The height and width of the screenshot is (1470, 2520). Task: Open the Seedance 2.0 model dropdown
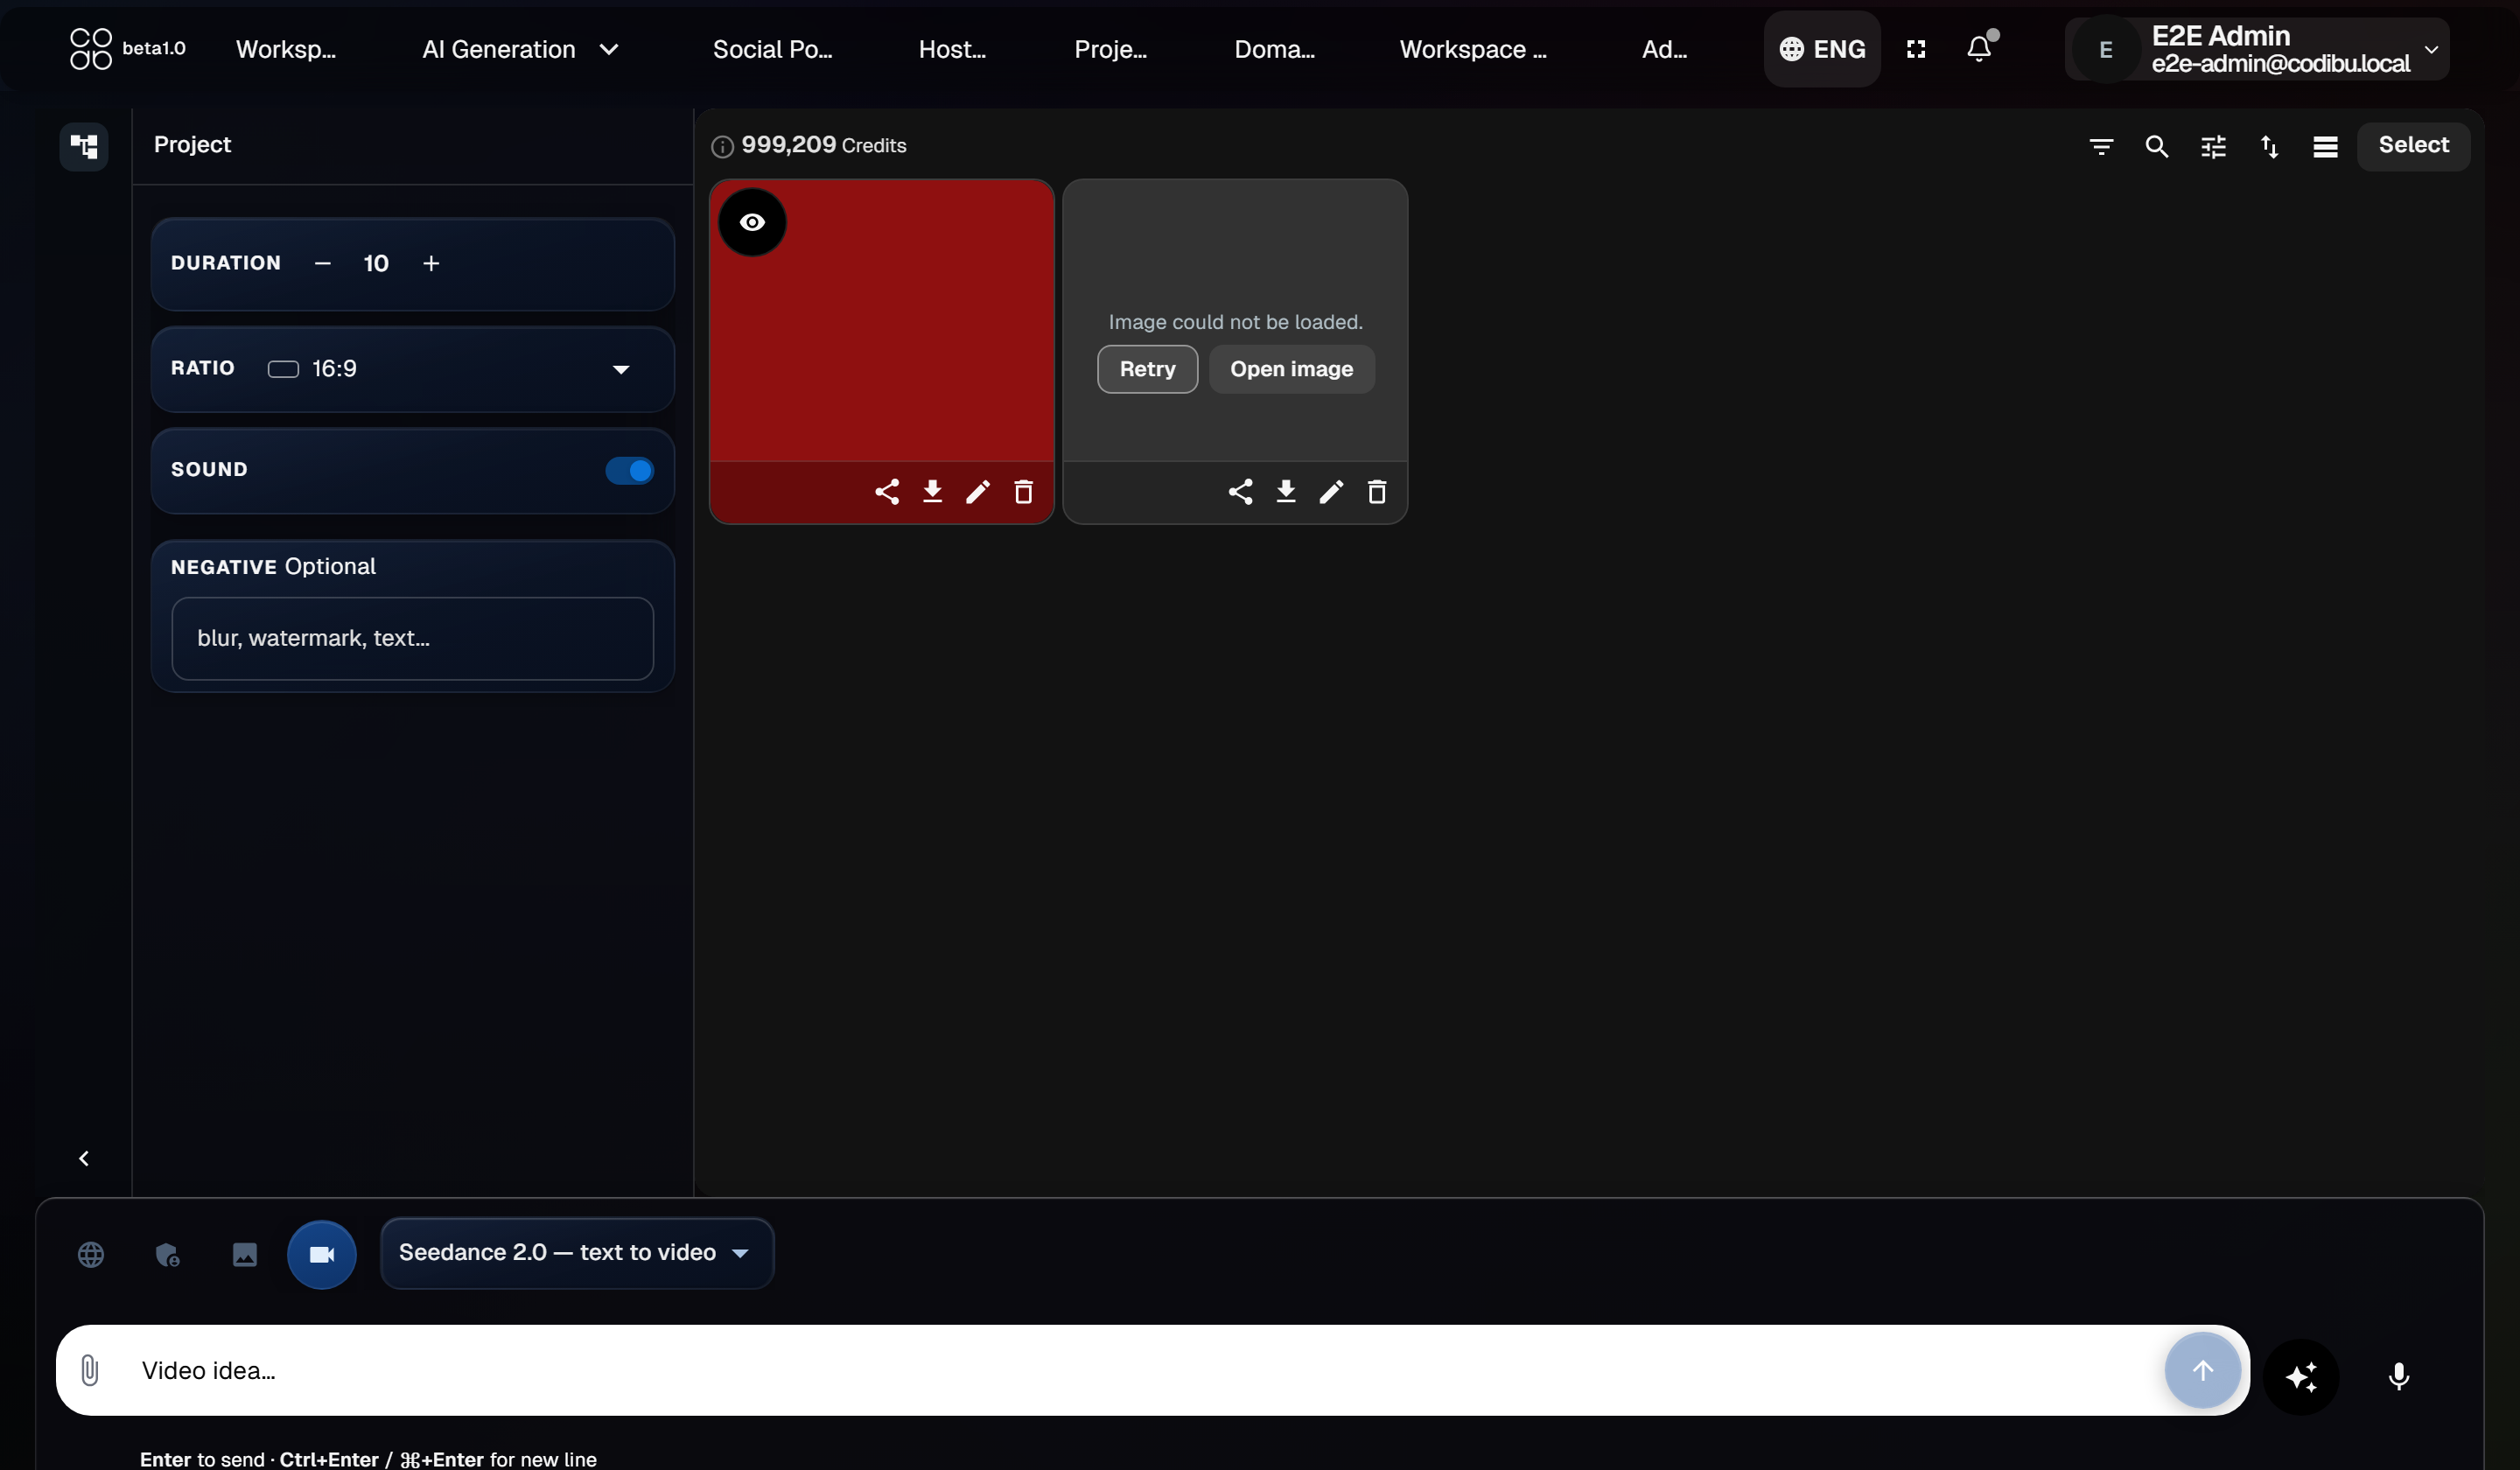(x=577, y=1253)
